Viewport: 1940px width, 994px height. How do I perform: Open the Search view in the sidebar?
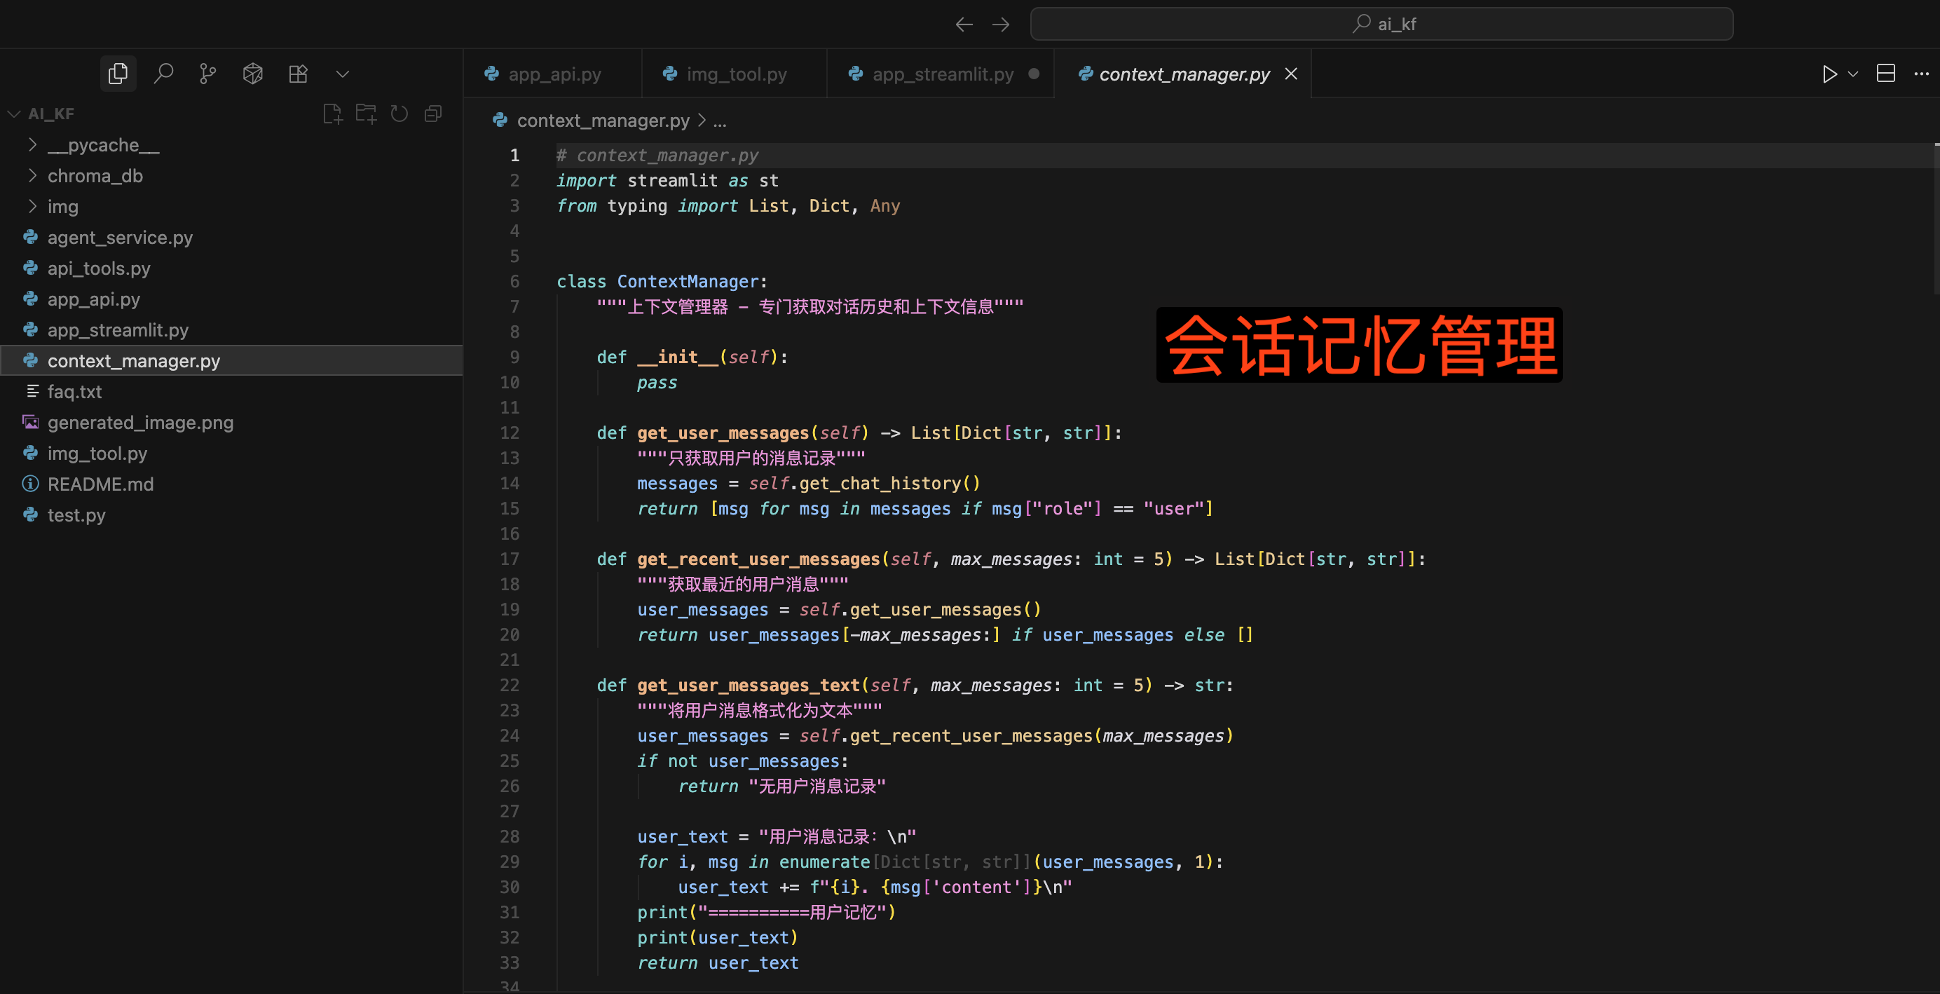[x=164, y=73]
